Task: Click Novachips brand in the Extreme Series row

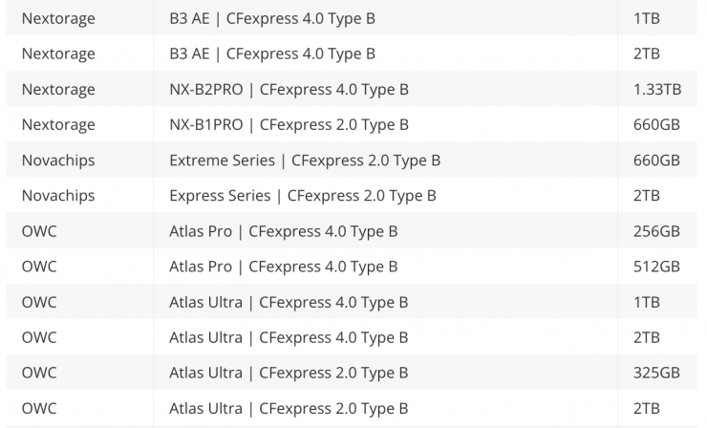Action: 58,160
